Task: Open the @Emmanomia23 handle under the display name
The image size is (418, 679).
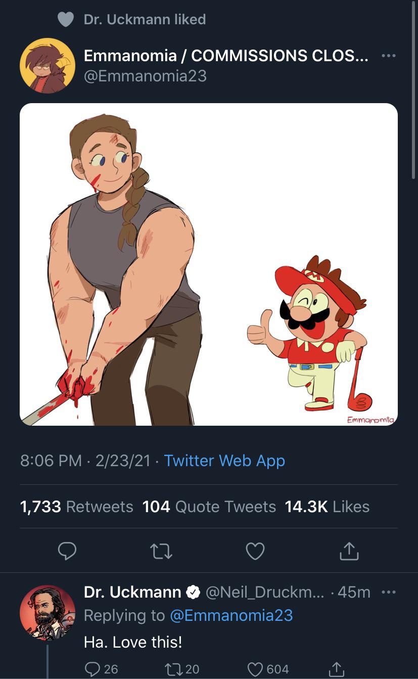Action: pyautogui.click(x=145, y=76)
